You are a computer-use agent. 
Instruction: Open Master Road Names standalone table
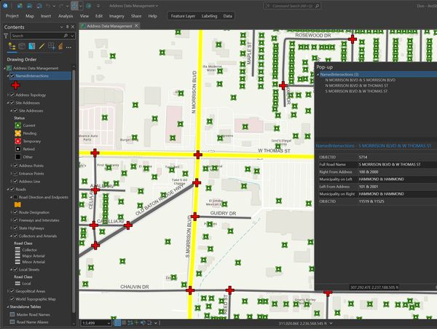[x=32, y=314]
